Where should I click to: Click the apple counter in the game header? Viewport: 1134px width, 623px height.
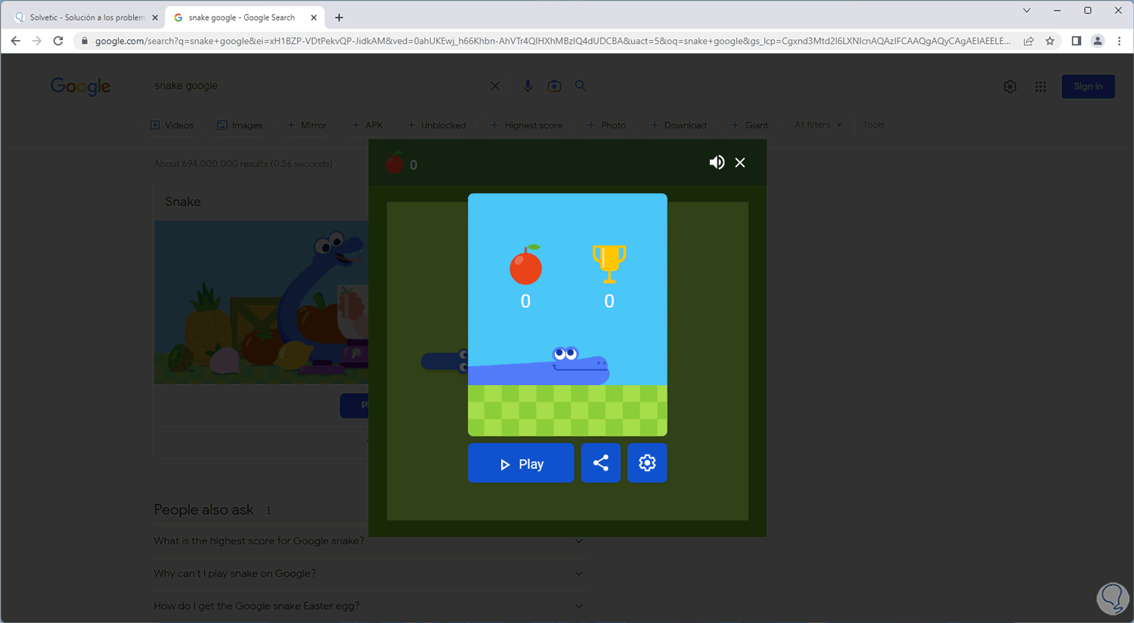coord(402,164)
